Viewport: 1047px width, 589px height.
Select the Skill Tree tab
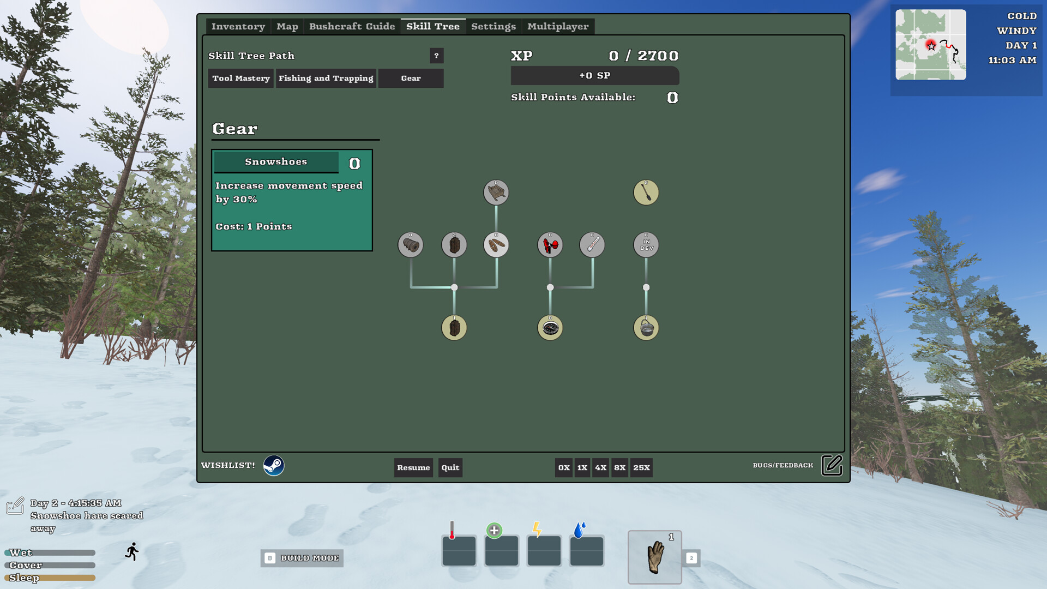tap(433, 26)
